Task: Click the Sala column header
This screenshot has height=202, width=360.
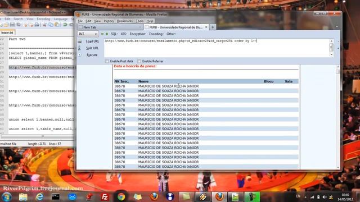Action: 289,81
